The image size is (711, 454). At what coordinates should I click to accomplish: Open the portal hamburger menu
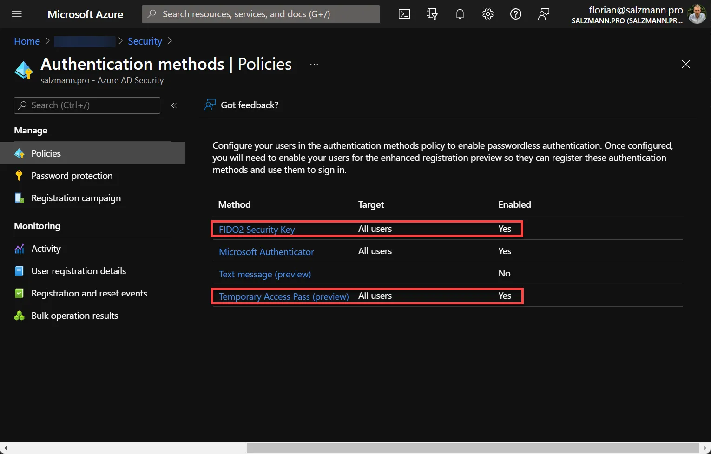pos(17,14)
